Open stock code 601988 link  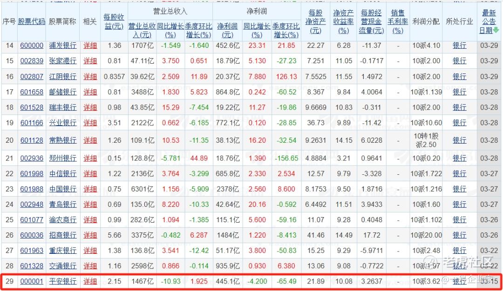32,189
